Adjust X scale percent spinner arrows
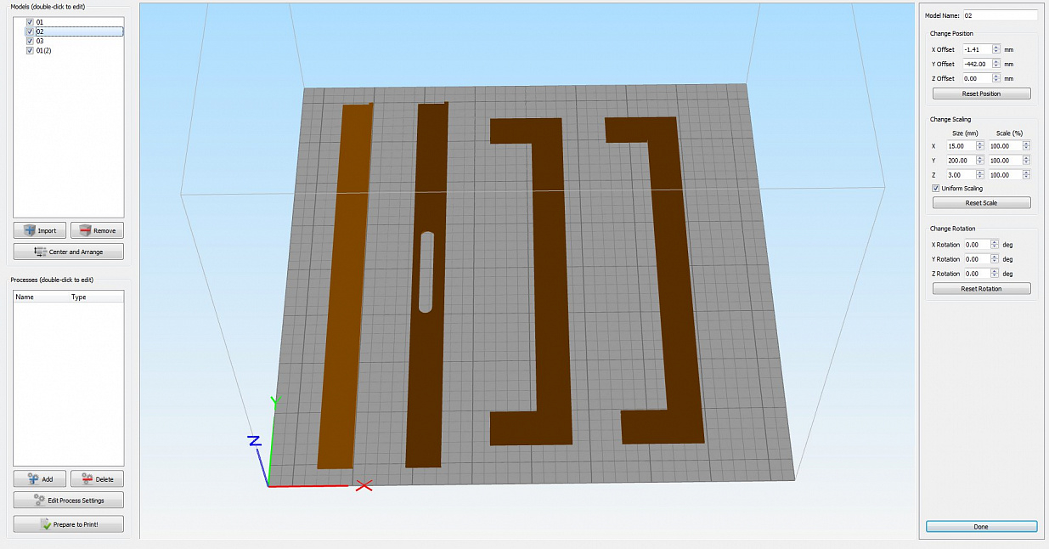 click(x=1026, y=146)
